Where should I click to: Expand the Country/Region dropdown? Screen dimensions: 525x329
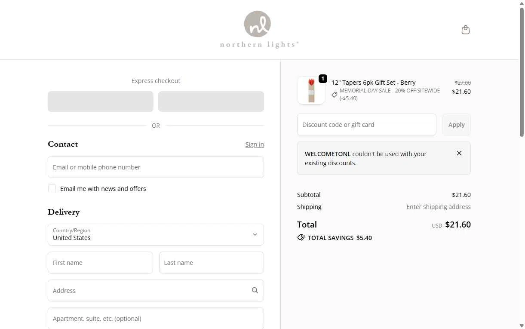point(156,234)
